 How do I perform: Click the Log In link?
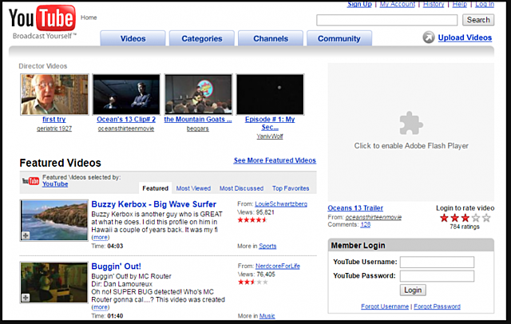coord(485,4)
